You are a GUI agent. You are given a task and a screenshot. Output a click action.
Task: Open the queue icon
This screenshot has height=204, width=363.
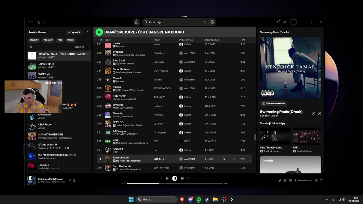(285, 180)
